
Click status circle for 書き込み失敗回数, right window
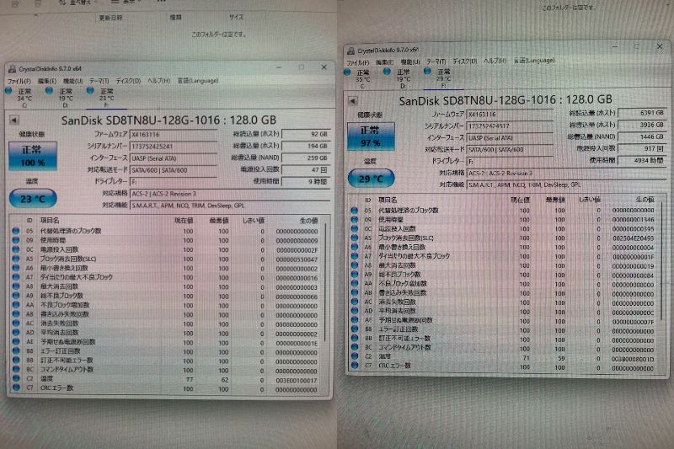pyautogui.click(x=354, y=292)
